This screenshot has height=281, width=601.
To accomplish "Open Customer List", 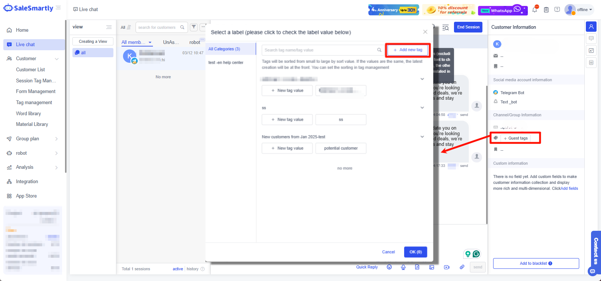I will [30, 70].
